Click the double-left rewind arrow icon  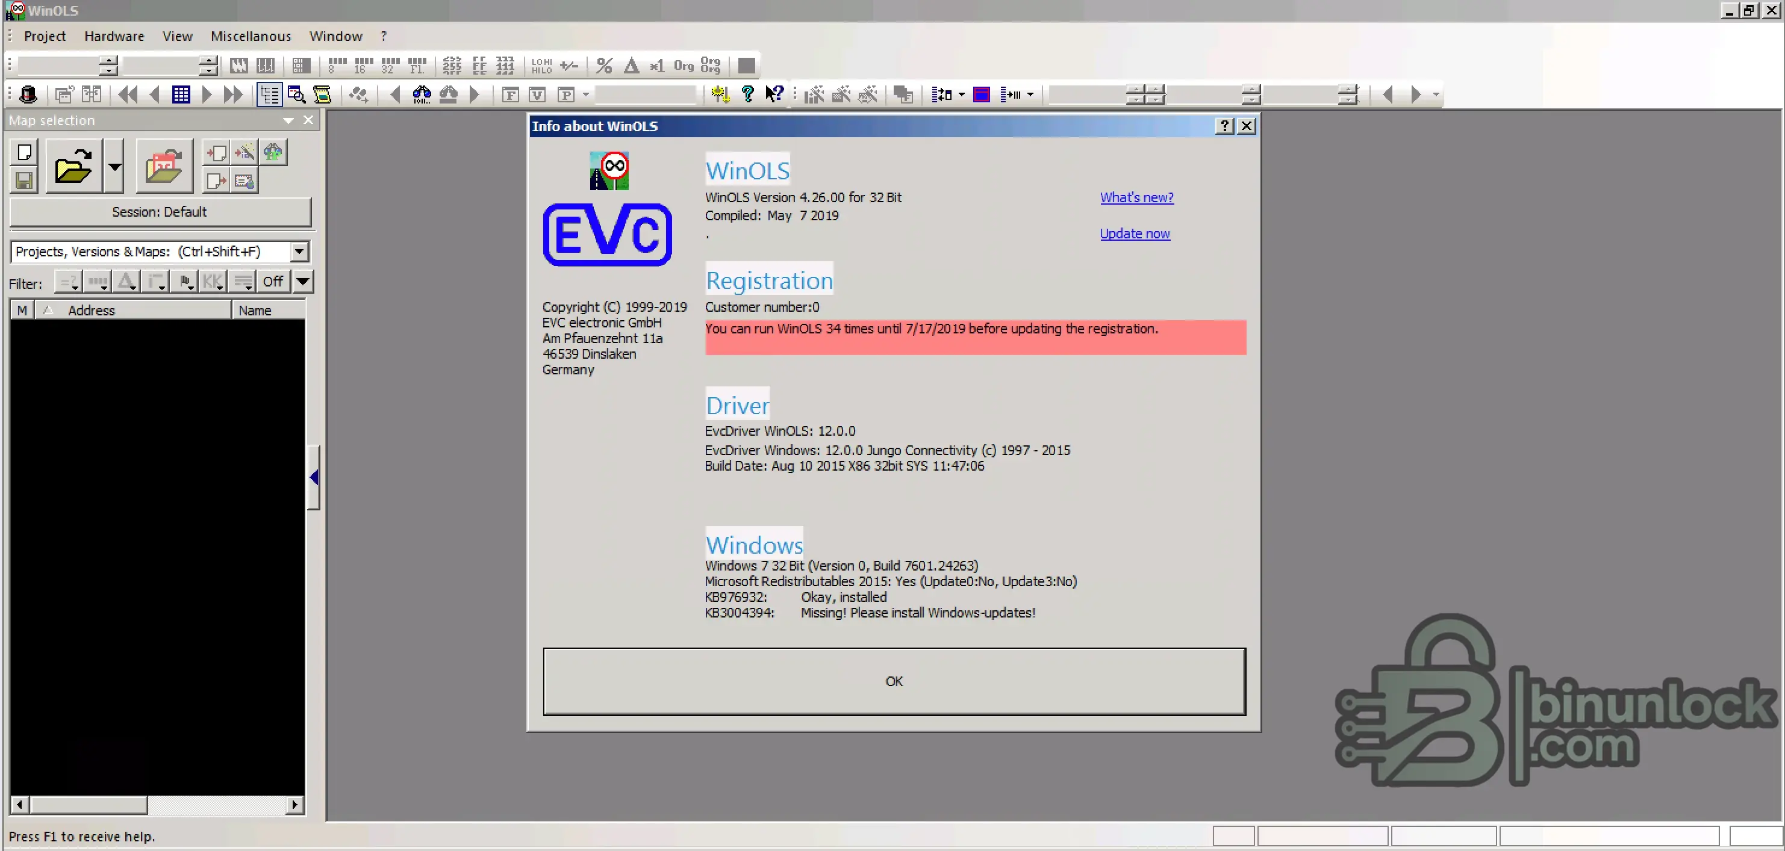pos(128,94)
